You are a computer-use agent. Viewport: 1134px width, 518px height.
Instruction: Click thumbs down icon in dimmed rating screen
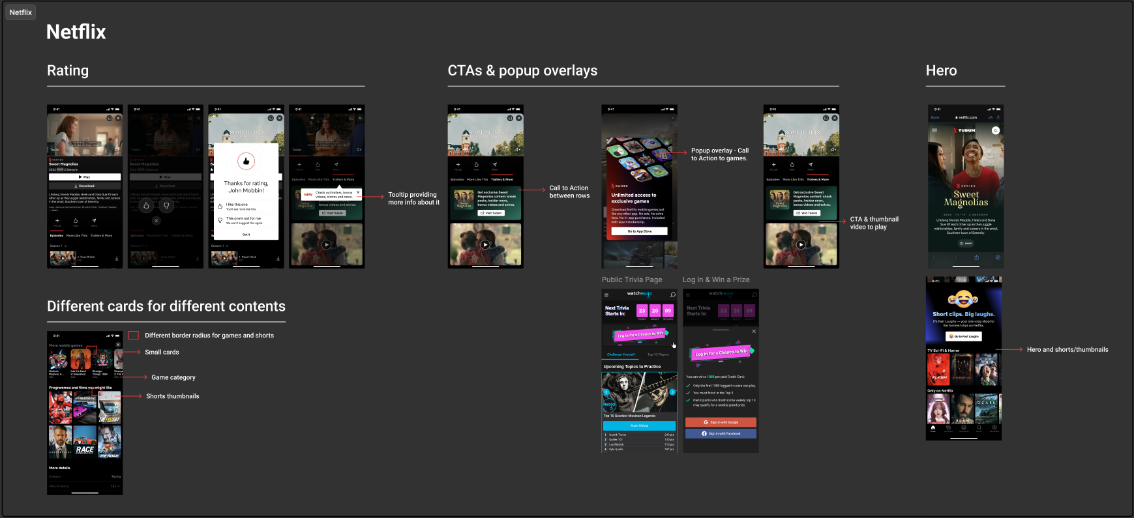pos(166,205)
